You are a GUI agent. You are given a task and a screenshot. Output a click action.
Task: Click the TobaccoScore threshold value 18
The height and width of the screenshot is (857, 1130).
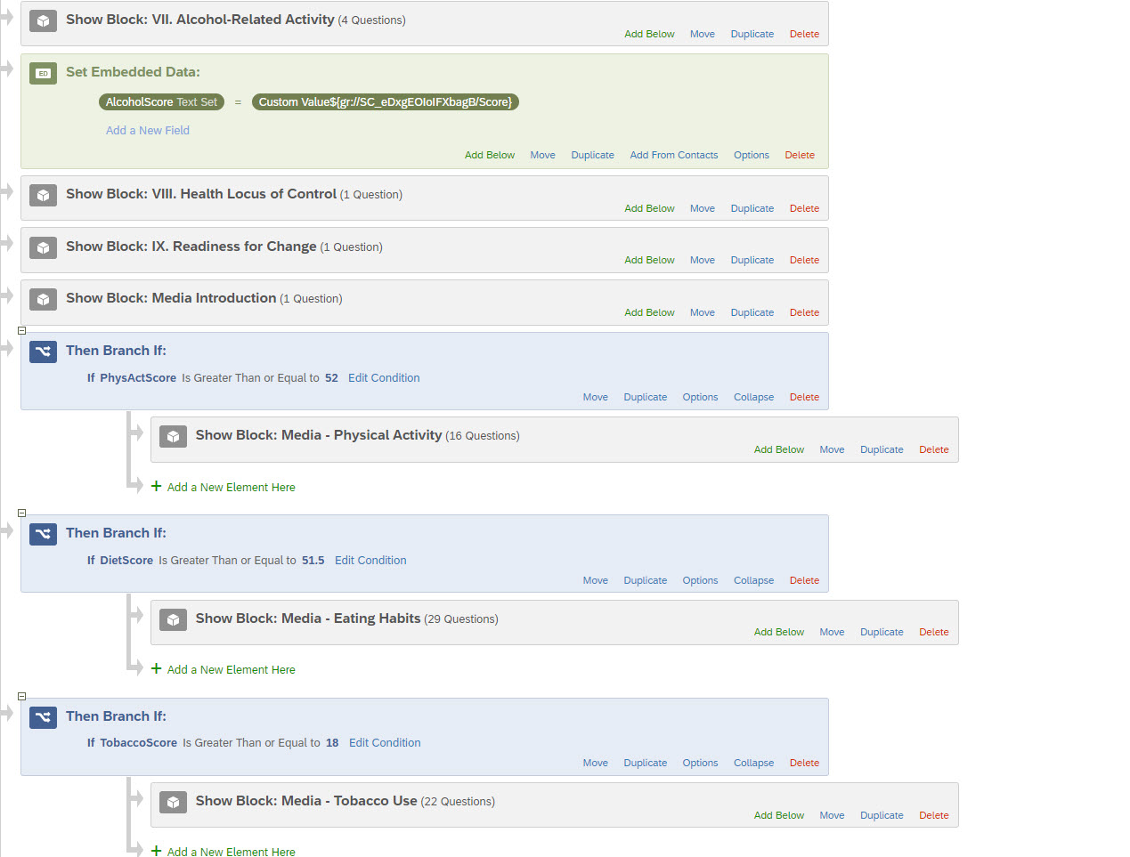(x=332, y=743)
